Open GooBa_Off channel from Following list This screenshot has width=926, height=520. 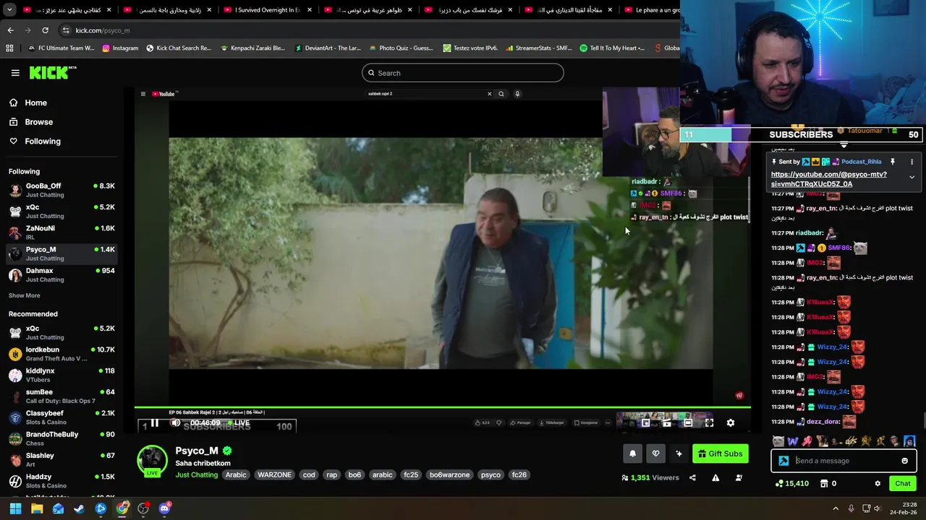tap(61, 190)
